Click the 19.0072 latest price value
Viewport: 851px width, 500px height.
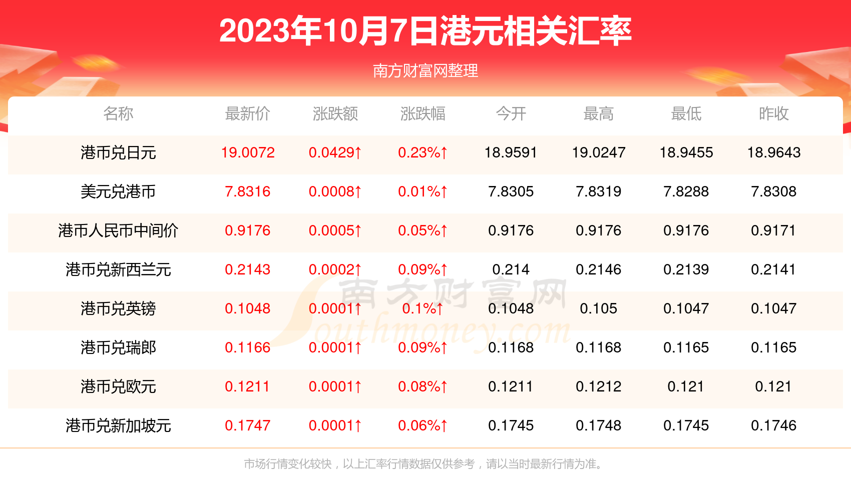tap(248, 152)
